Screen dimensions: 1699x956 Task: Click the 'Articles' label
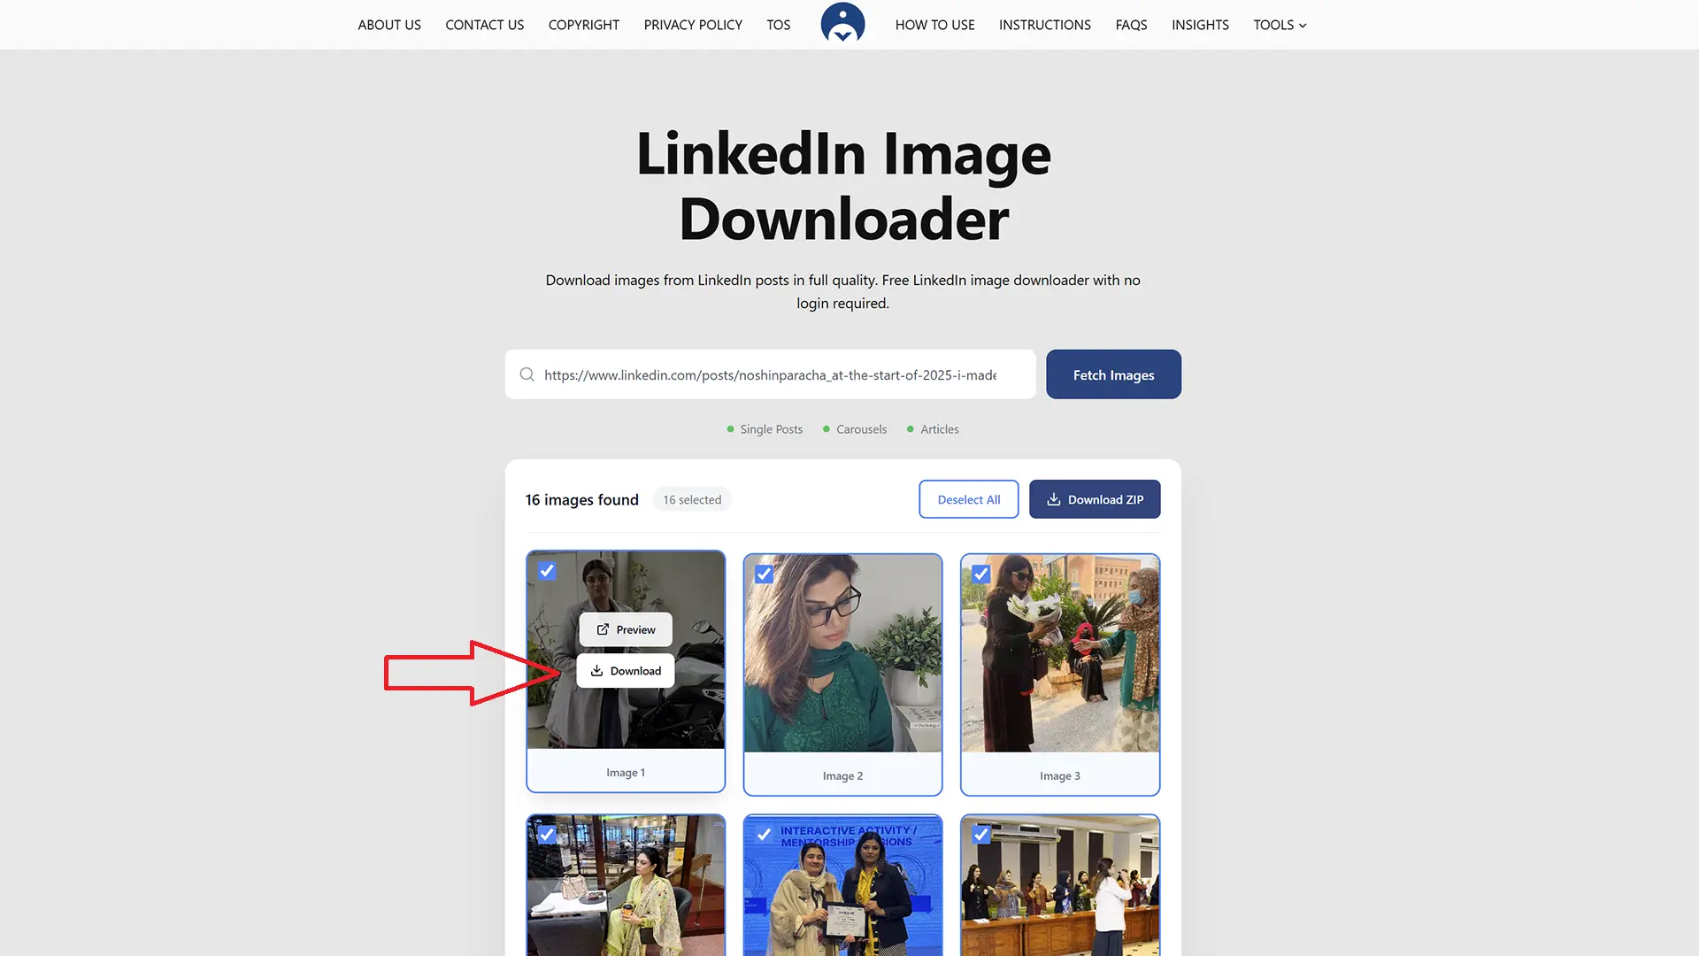(939, 429)
